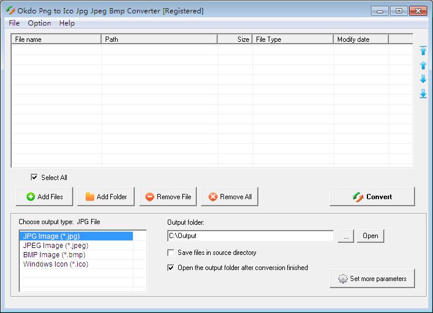Uncheck Open the output folder after conversion
433x313 pixels.
[171, 268]
